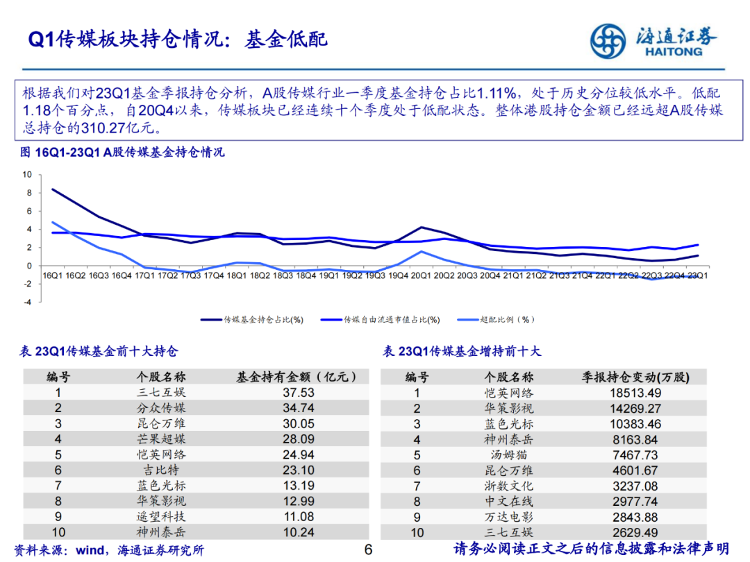750x562 pixels.
Task: Click 恺英网络 in the 增持 table
Action: pyautogui.click(x=509, y=393)
